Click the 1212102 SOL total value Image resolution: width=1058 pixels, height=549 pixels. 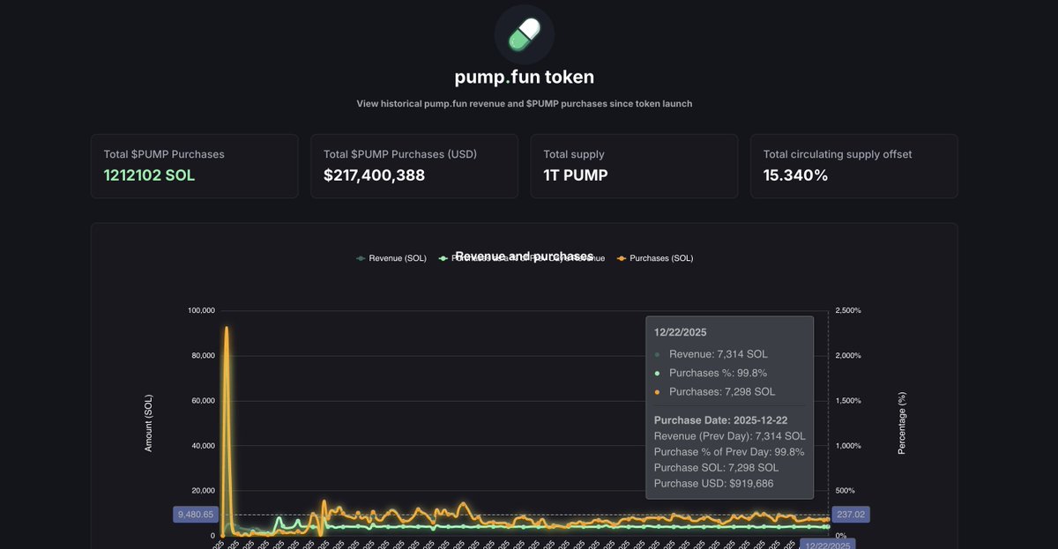[x=149, y=175]
